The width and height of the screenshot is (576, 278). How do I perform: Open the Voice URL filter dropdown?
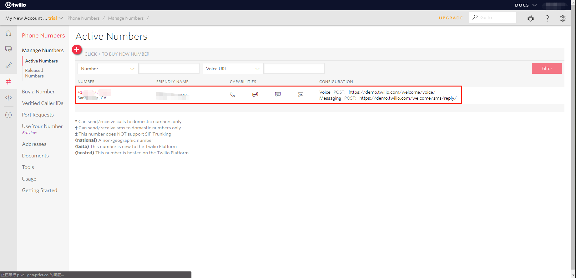tap(233, 69)
